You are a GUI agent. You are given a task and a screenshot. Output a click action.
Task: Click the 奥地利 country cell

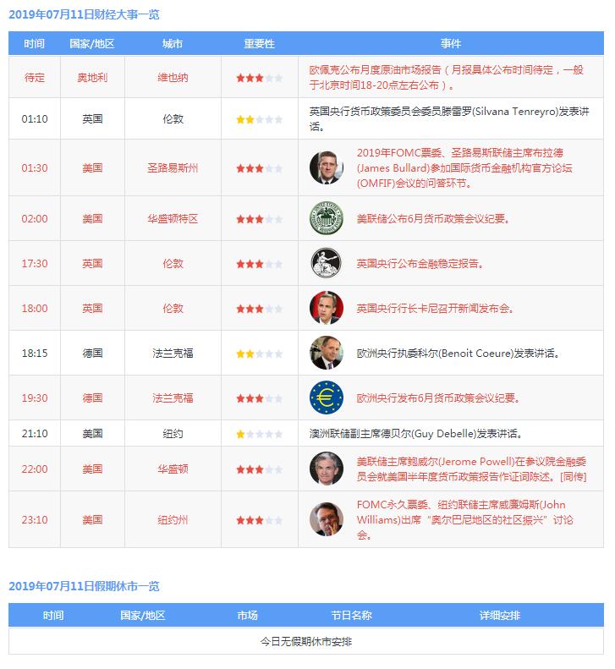[92, 78]
